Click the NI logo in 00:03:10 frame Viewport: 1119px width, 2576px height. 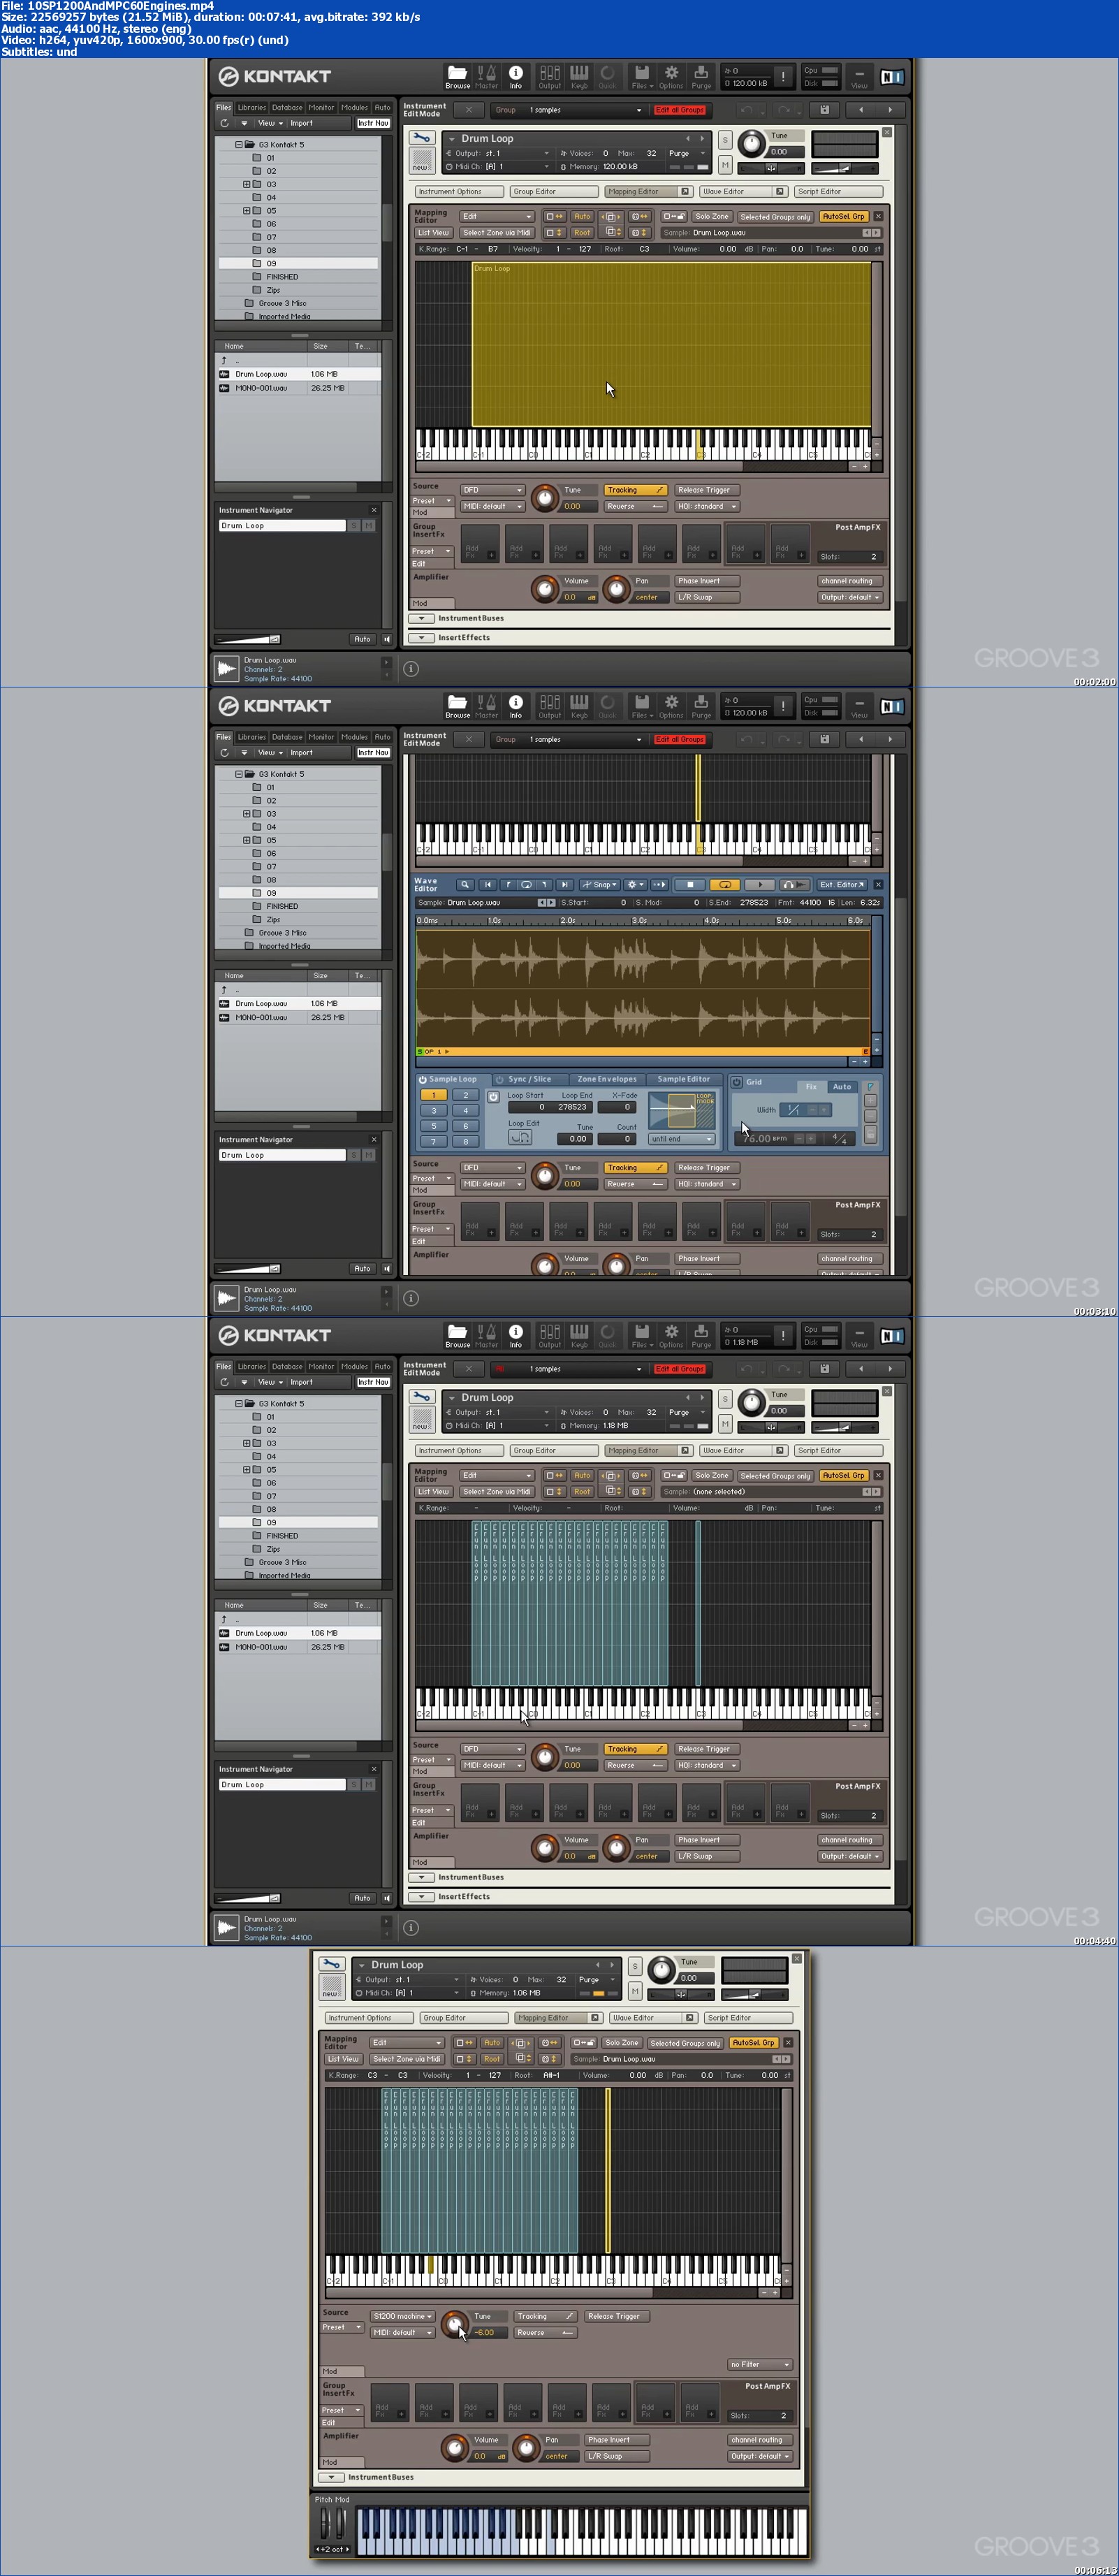[891, 706]
